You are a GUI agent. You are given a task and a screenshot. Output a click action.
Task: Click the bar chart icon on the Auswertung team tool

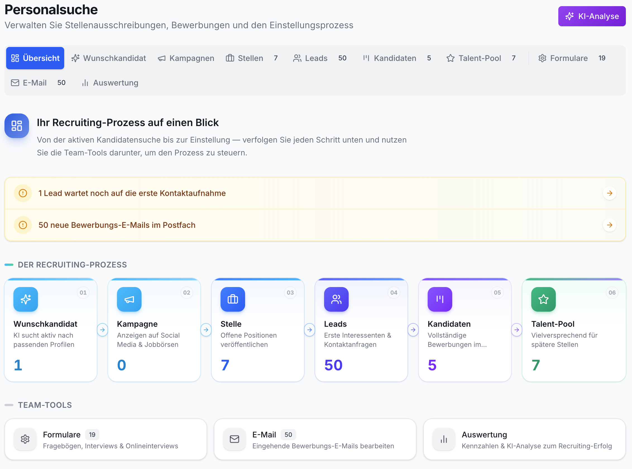click(444, 439)
